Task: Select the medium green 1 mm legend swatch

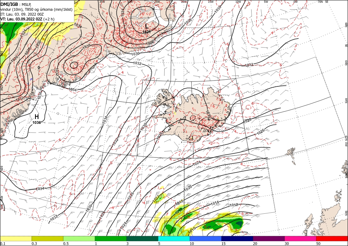Action: tap(111, 238)
